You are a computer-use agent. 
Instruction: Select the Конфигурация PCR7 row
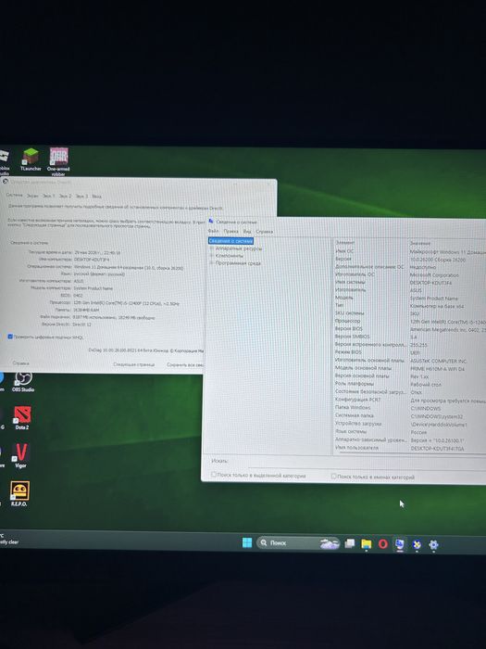pyautogui.click(x=410, y=400)
